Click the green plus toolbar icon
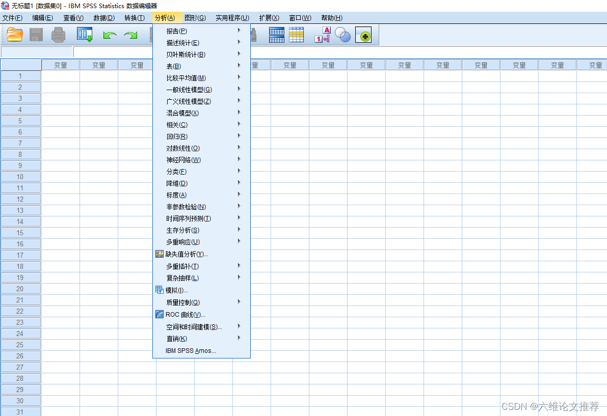The image size is (607, 416). [363, 35]
